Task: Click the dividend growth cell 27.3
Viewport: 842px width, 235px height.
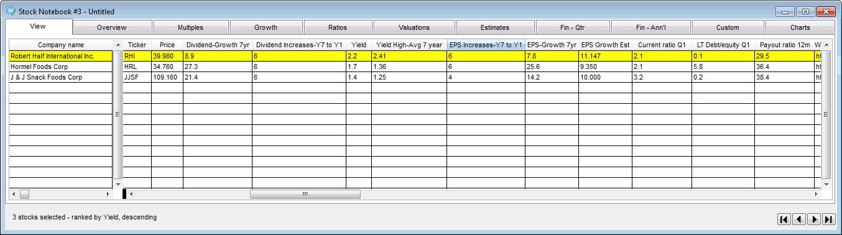Action: (218, 67)
